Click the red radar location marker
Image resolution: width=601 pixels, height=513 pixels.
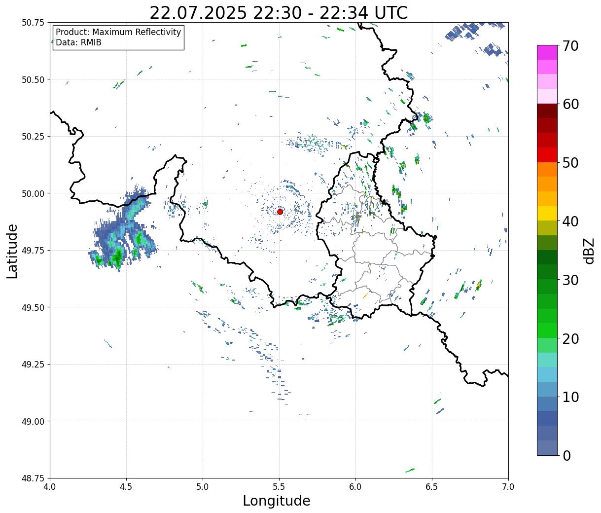click(x=280, y=212)
